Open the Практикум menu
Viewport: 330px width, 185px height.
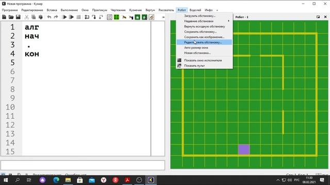(100, 10)
